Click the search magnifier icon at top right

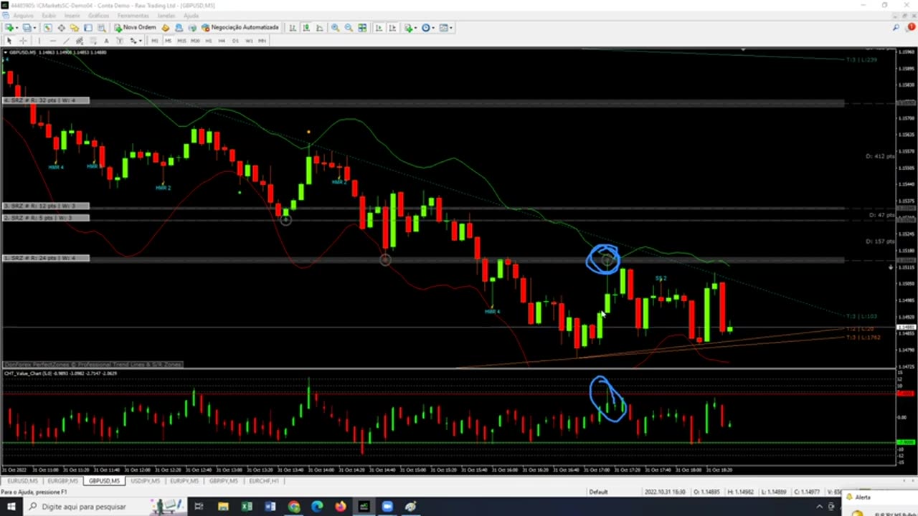click(896, 27)
